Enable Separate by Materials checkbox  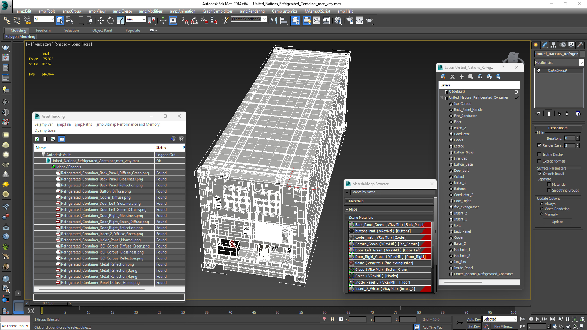pyautogui.click(x=549, y=185)
